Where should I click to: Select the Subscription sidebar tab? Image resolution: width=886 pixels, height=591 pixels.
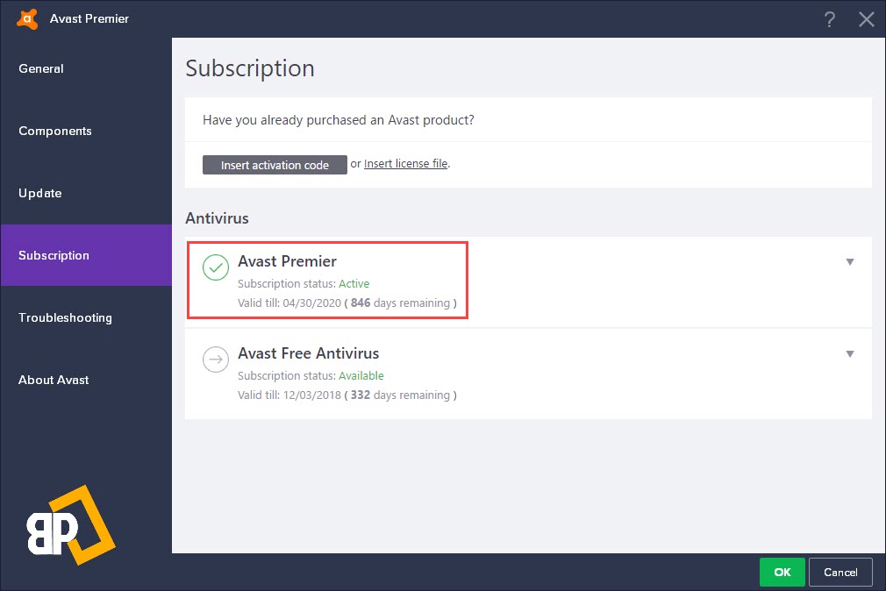(x=54, y=255)
